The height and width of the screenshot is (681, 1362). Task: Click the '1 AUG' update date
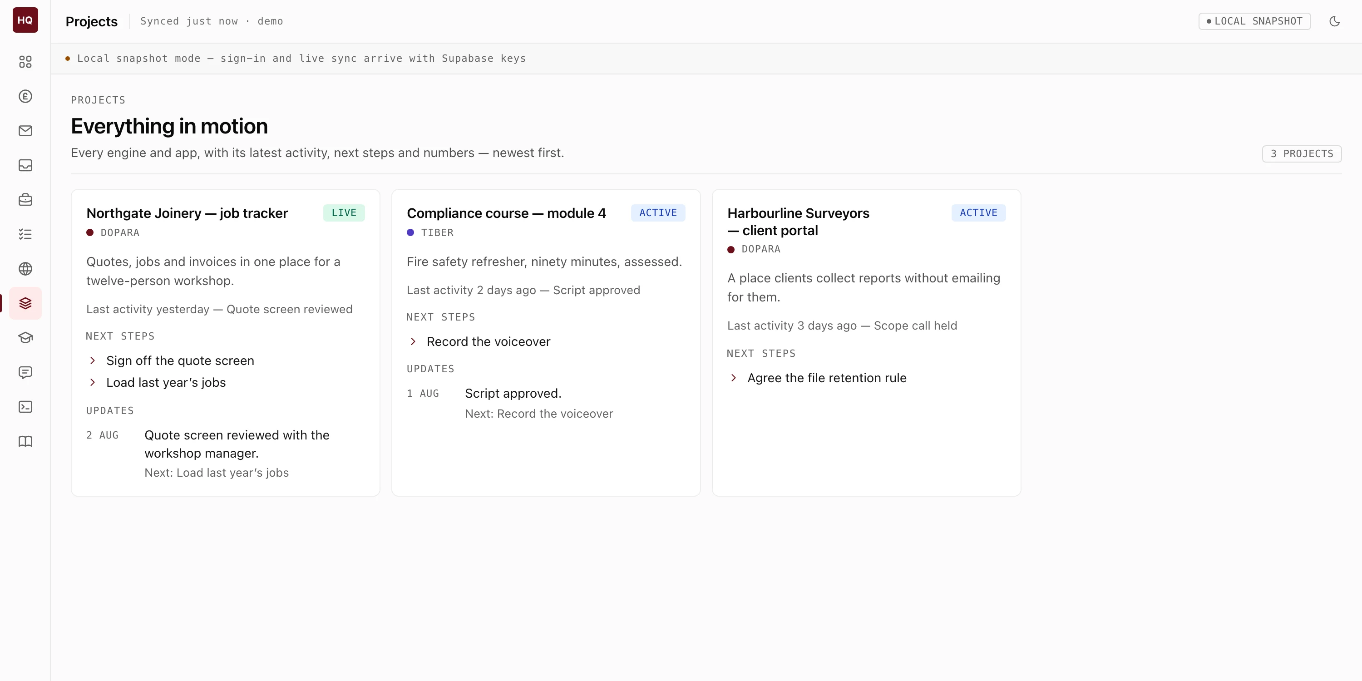point(423,393)
